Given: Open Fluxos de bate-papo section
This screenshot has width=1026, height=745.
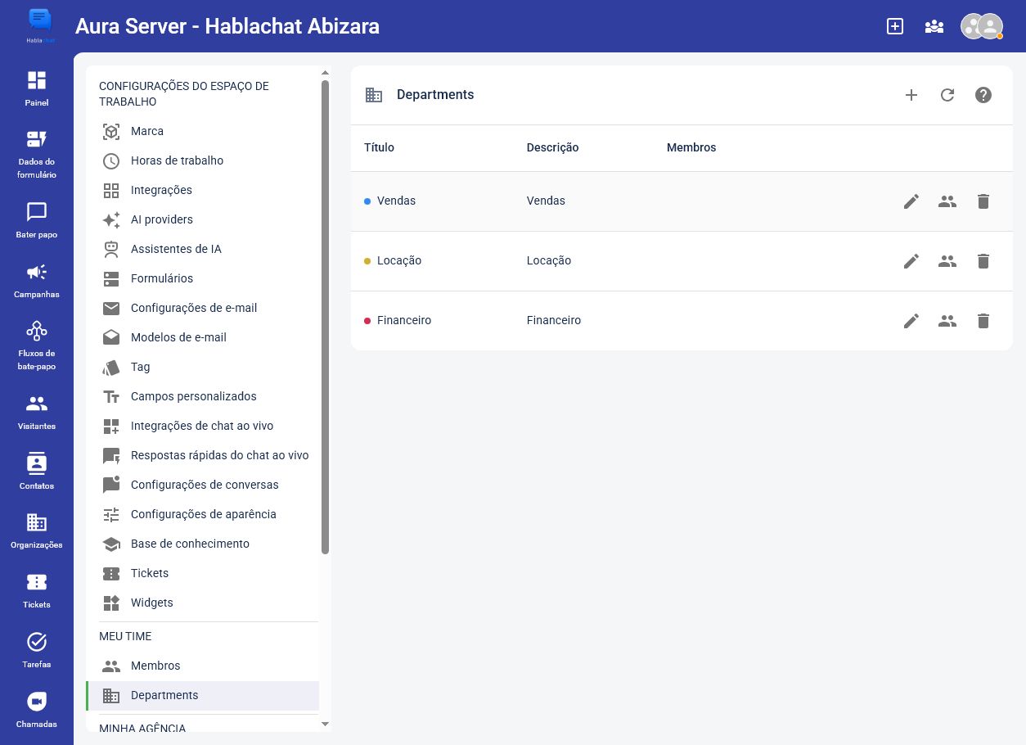Looking at the screenshot, I should [37, 345].
